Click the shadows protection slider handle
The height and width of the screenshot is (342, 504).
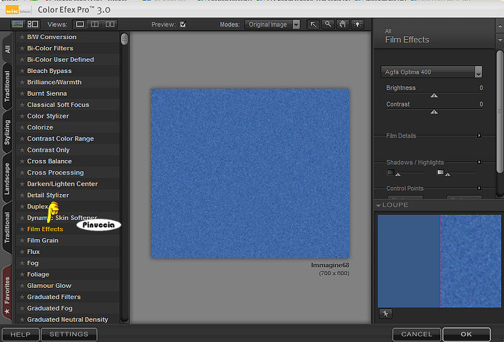398,174
